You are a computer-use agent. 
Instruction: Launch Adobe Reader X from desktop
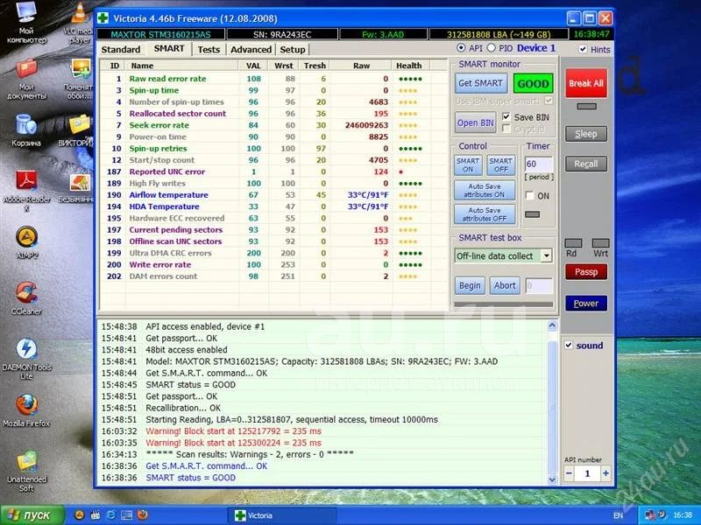tap(26, 190)
